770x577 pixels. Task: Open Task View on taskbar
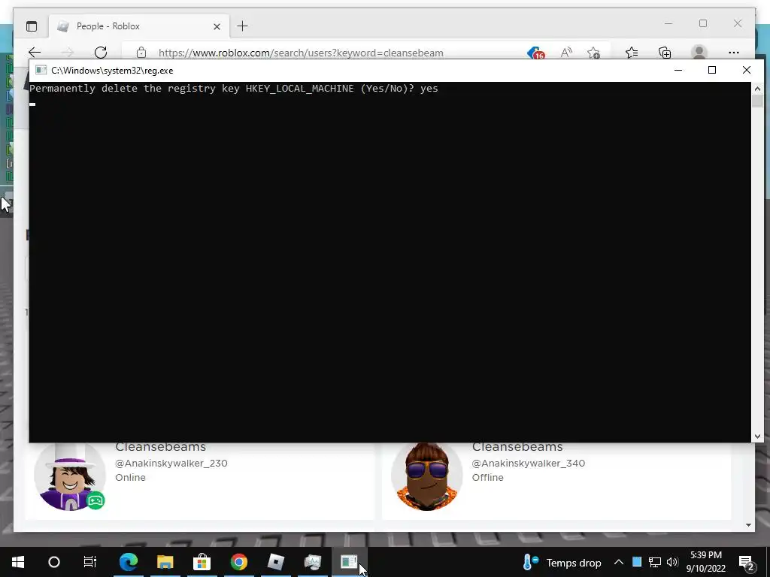[x=90, y=562]
